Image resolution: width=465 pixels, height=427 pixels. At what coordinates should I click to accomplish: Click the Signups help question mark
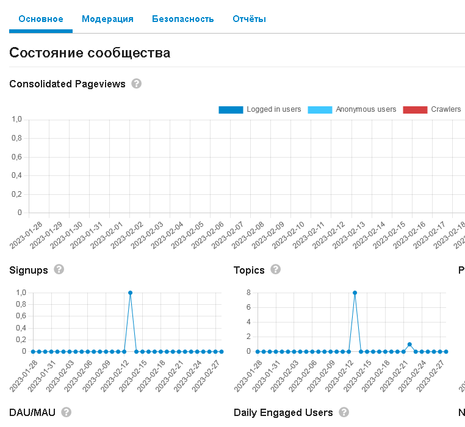(59, 269)
